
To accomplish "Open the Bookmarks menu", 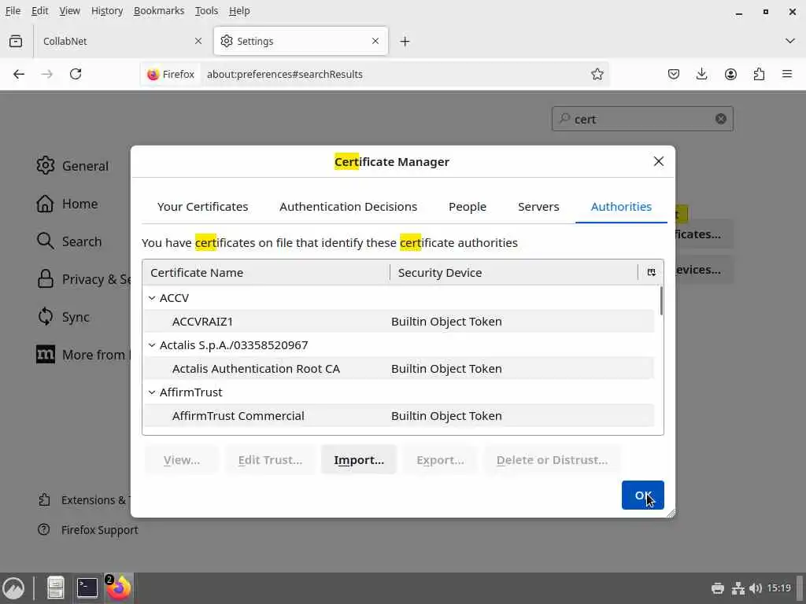I will 159,11.
